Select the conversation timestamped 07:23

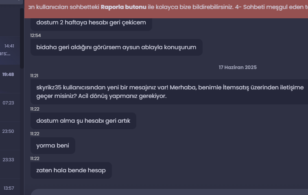point(10,107)
